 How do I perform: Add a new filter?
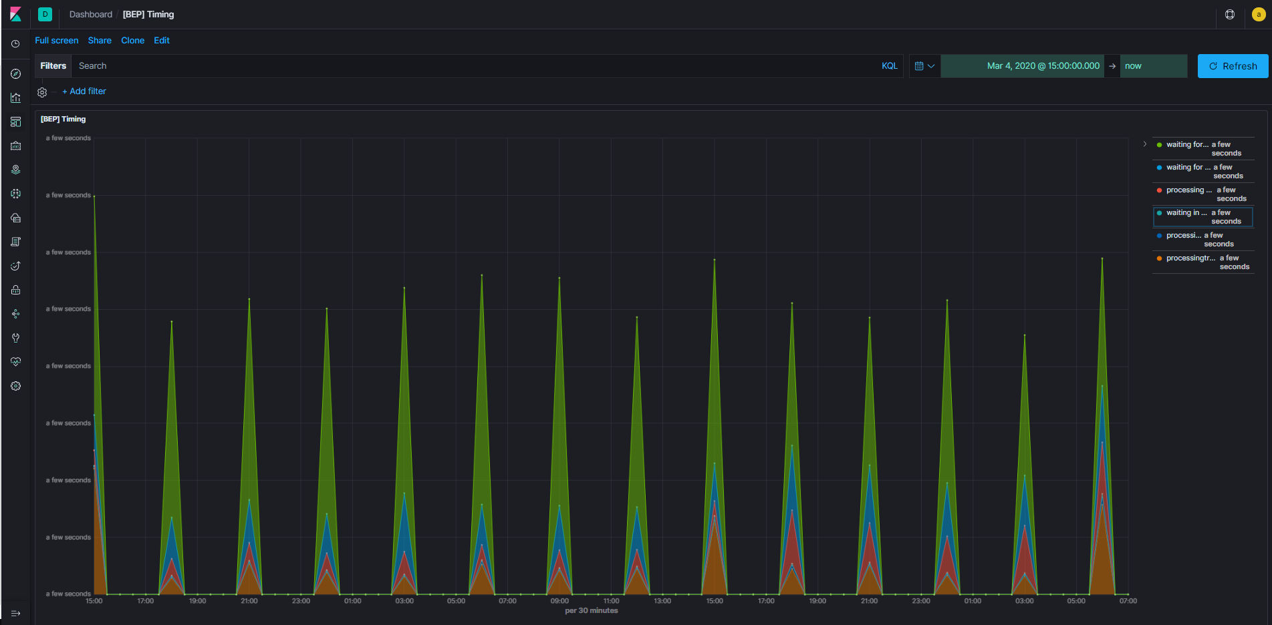[x=84, y=91]
